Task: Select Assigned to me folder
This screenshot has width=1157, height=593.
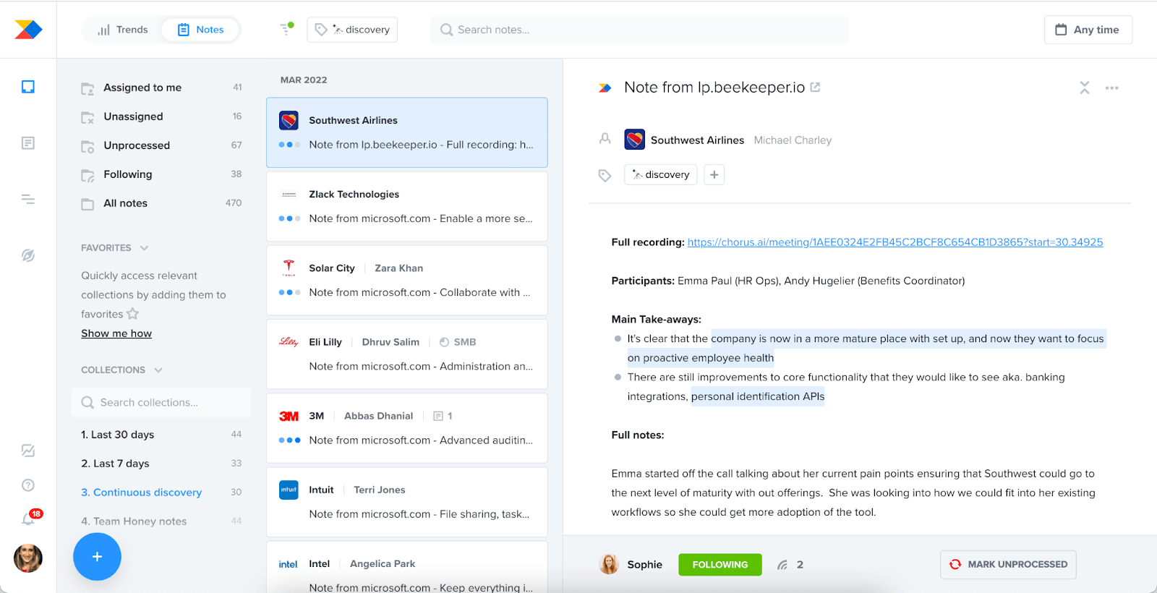Action: click(x=161, y=88)
